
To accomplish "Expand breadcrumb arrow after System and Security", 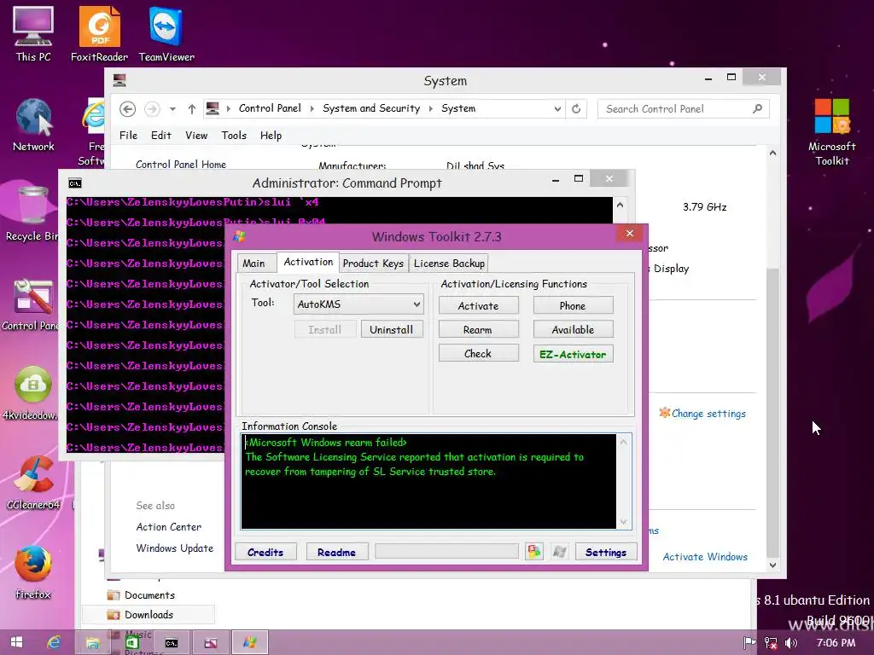I will pos(431,108).
